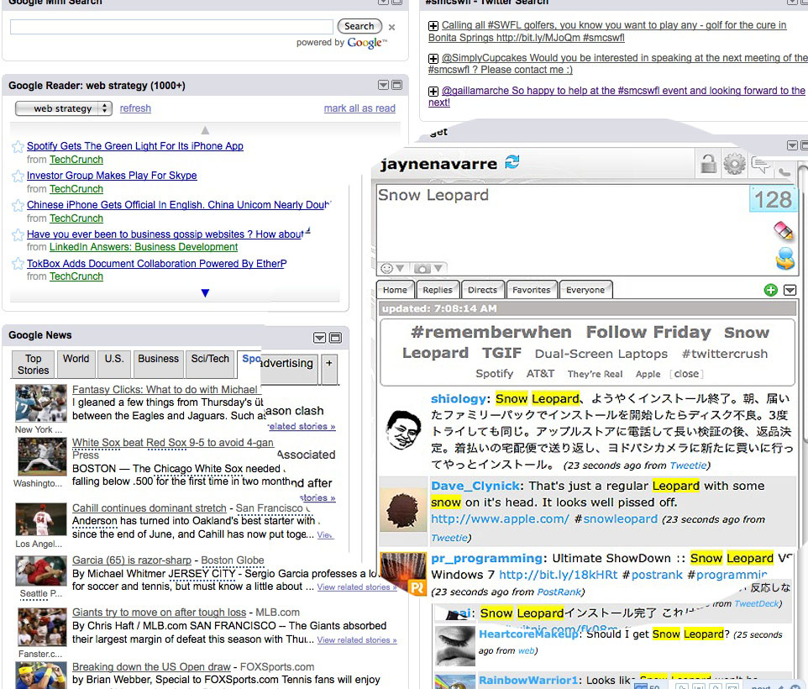Click the green plus add-tab icon
This screenshot has width=808, height=689.
[770, 290]
